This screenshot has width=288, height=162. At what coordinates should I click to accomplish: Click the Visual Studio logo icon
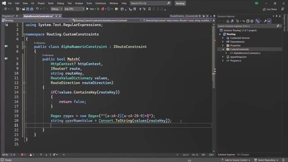click(x=4, y=3)
